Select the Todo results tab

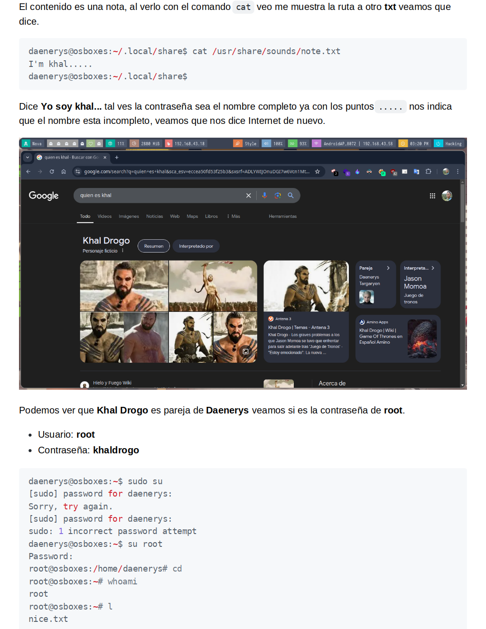pos(85,216)
